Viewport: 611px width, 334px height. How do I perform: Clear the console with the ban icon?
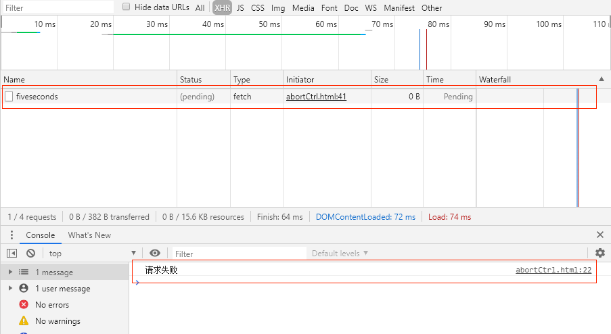coord(30,254)
